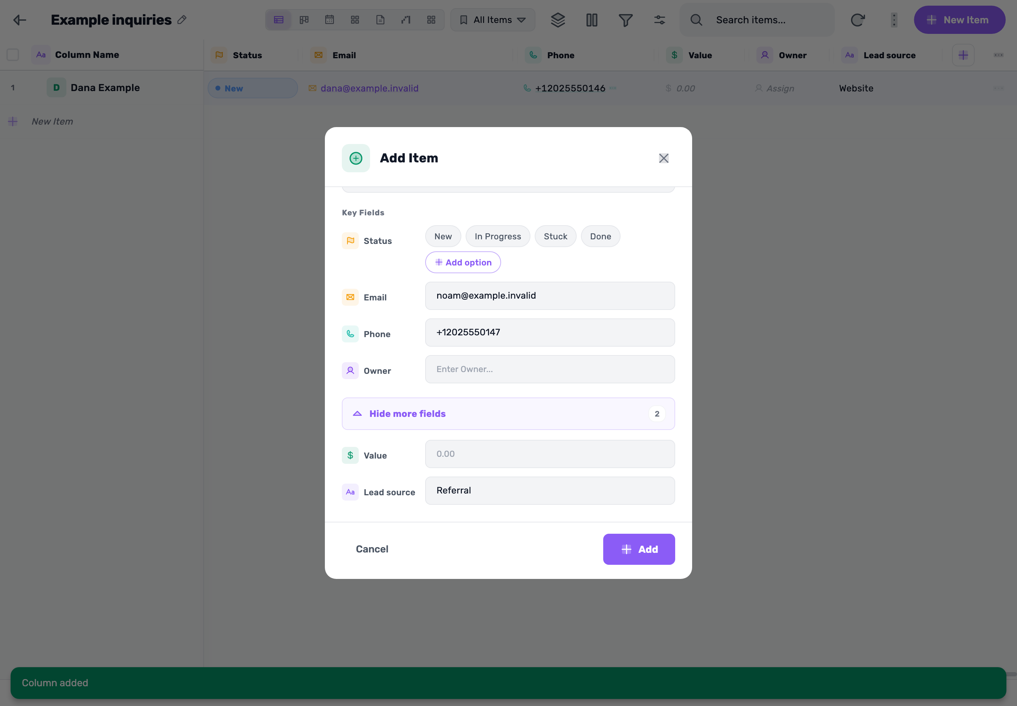Click the New Item row under Dana Example
This screenshot has height=706, width=1017.
[x=52, y=121]
